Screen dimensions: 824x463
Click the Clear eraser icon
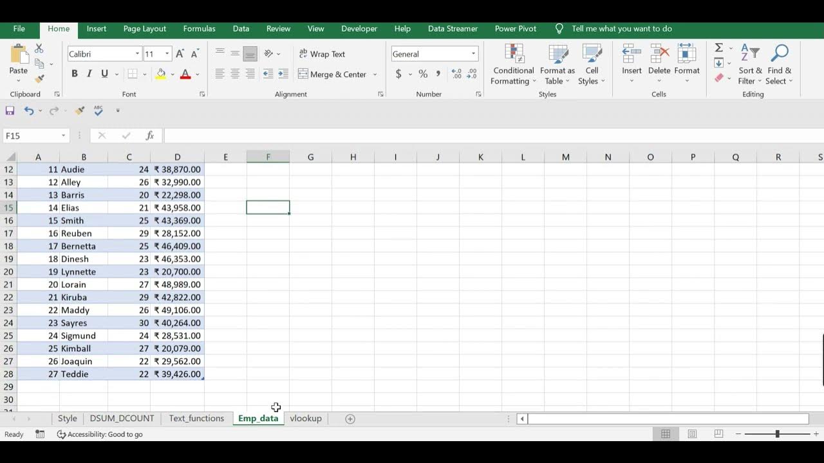click(x=719, y=78)
